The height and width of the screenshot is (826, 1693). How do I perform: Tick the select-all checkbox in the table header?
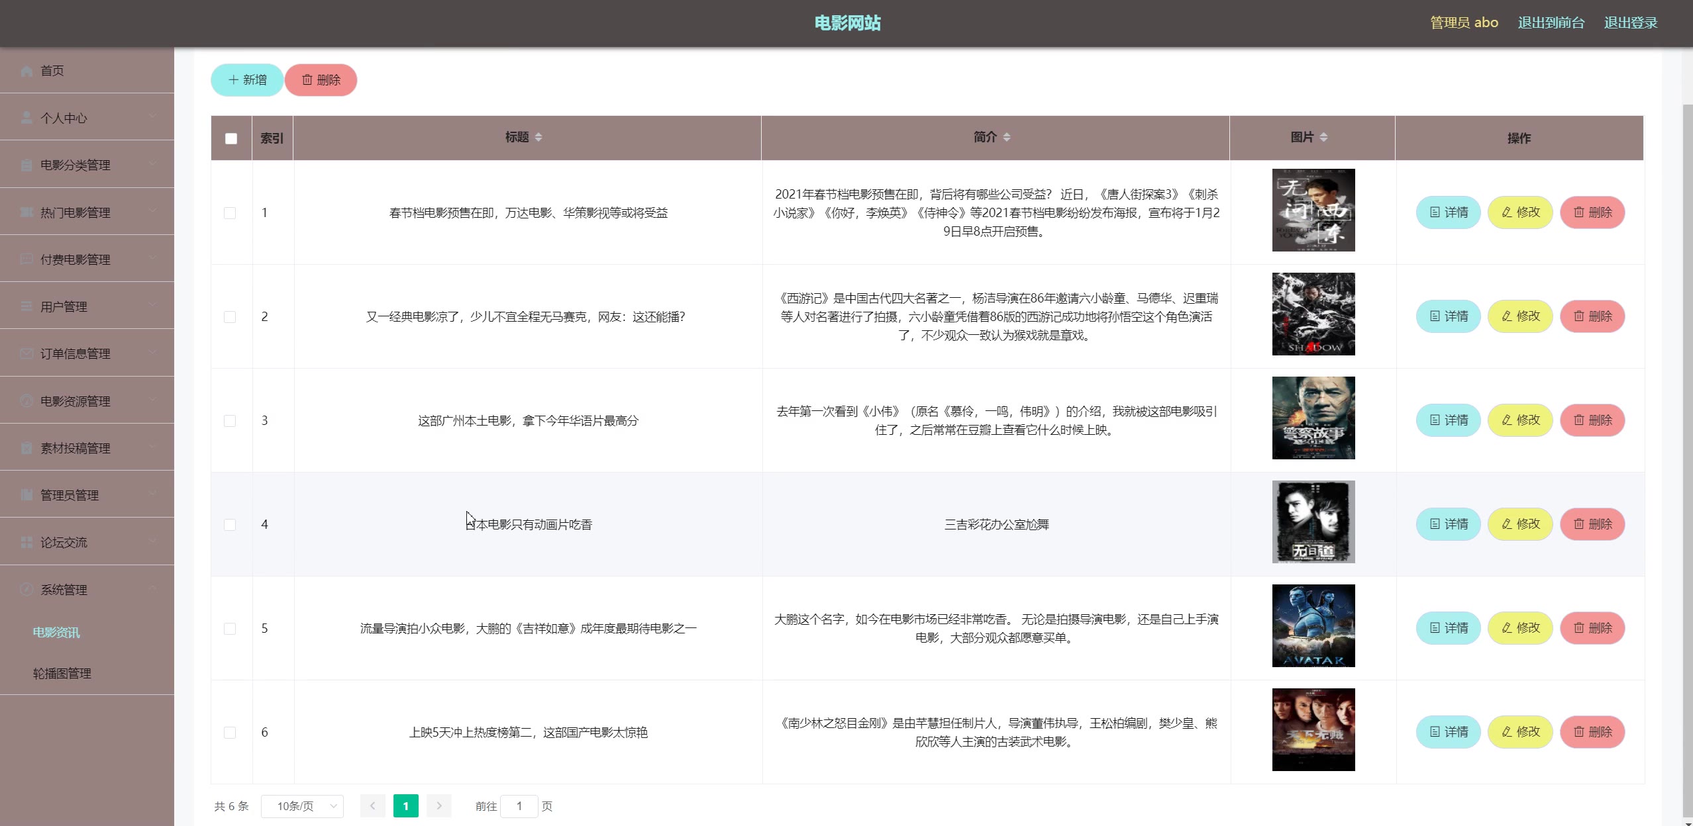[231, 138]
